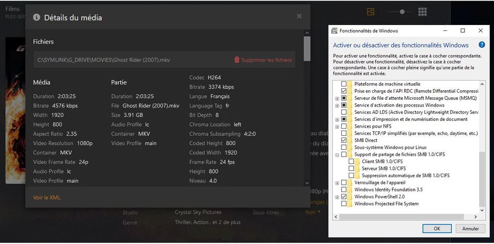Click the Thriller genre link
This screenshot has width=494, height=244.
[183, 222]
